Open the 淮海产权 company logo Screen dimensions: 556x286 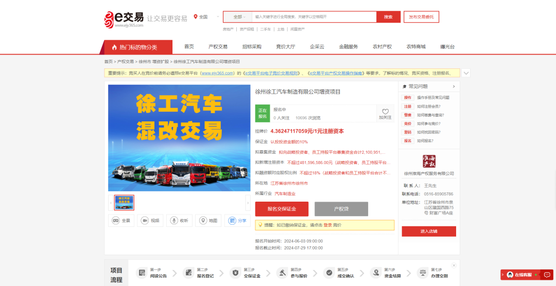point(429,160)
